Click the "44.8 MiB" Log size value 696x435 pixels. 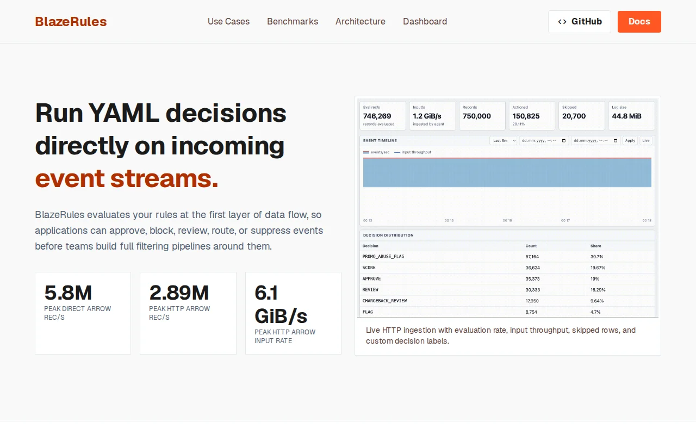click(x=627, y=116)
